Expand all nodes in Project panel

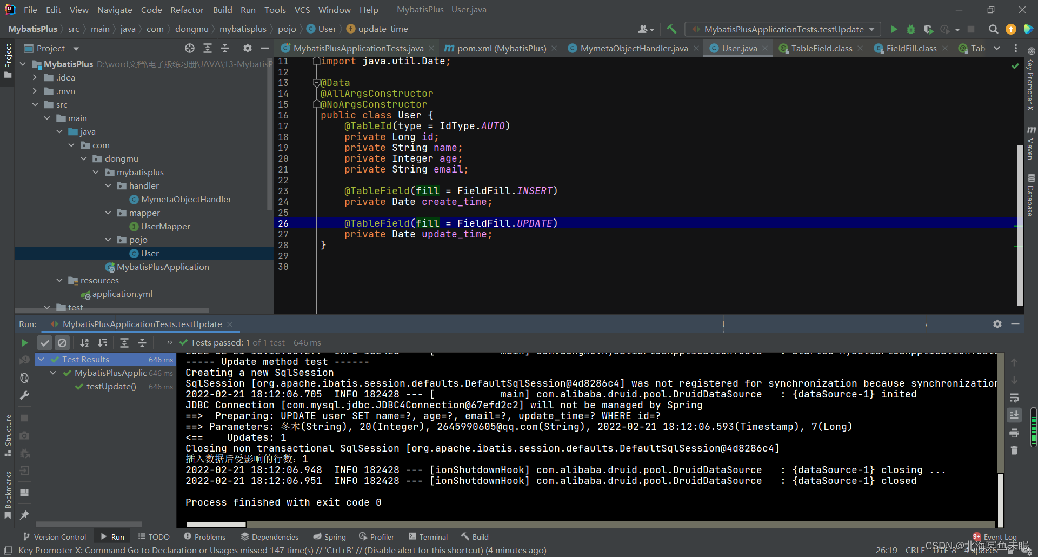point(208,48)
